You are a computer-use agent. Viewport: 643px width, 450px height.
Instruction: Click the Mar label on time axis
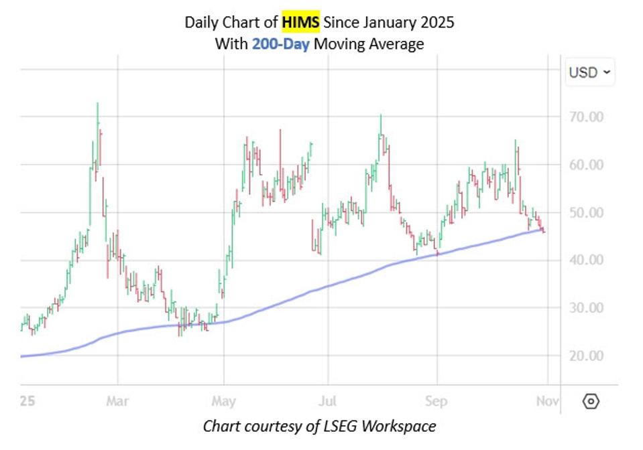click(117, 402)
